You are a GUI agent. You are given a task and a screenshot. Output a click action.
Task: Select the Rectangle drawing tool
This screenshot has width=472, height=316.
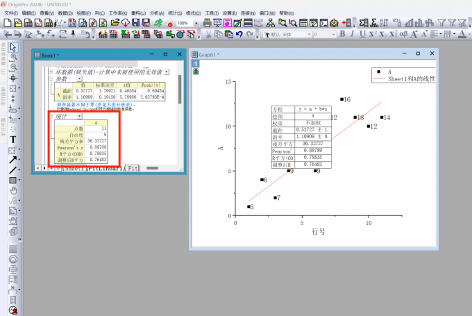point(13,180)
